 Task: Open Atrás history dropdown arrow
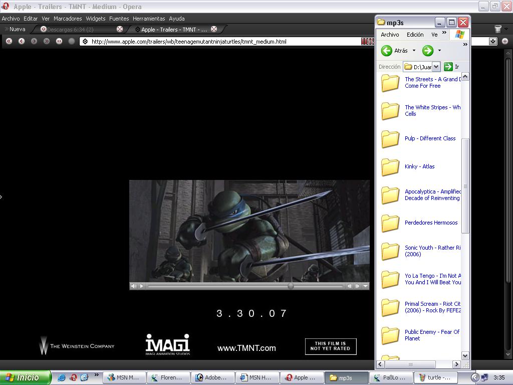coord(414,51)
